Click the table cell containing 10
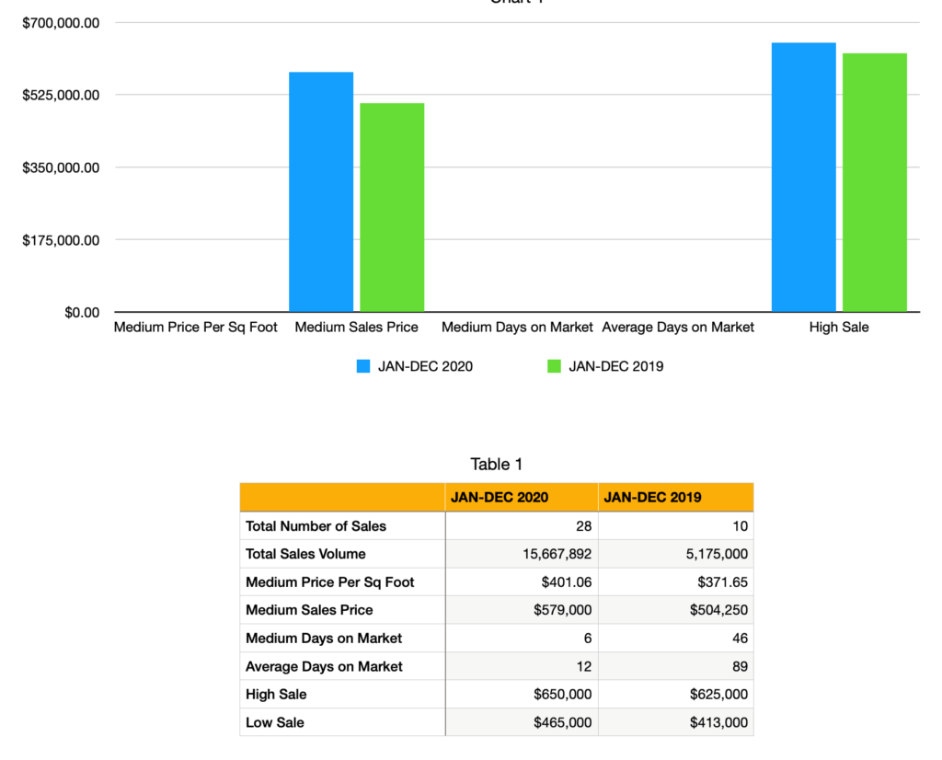 pos(676,525)
